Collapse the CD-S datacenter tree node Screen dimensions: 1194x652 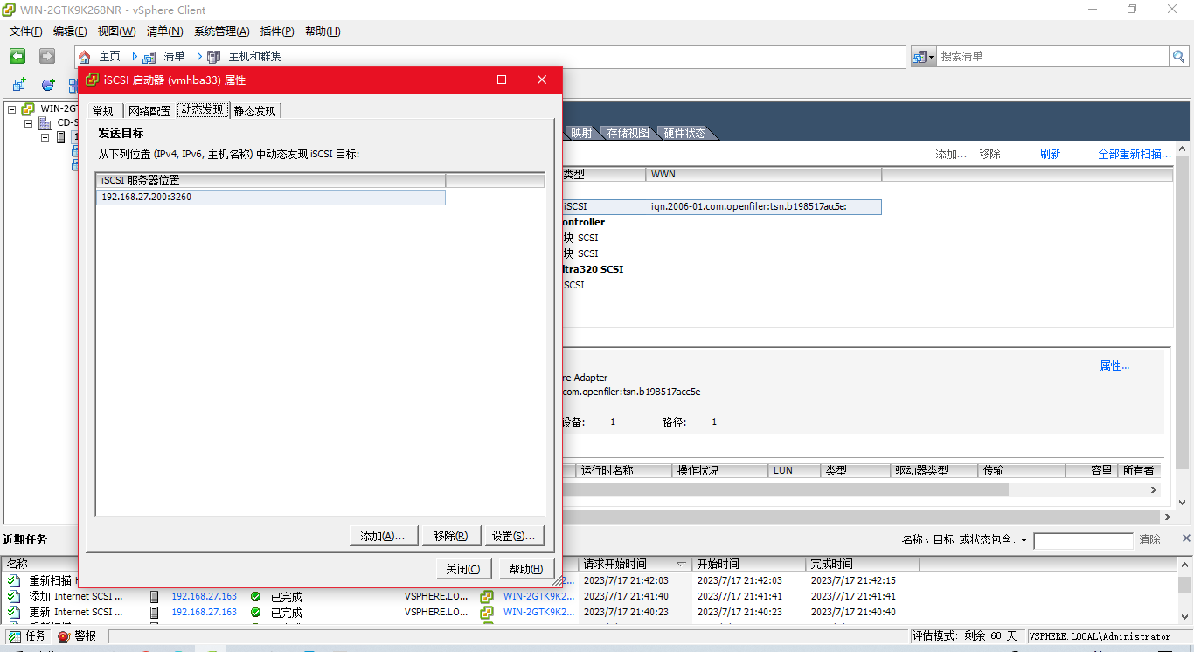[28, 123]
